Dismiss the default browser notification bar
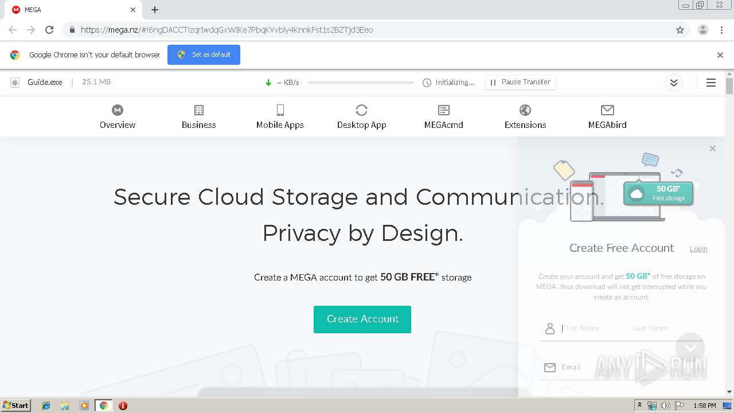The height and width of the screenshot is (413, 734). pos(720,55)
